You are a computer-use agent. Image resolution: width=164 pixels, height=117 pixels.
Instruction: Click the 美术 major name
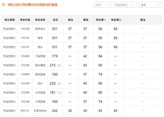(40, 38)
